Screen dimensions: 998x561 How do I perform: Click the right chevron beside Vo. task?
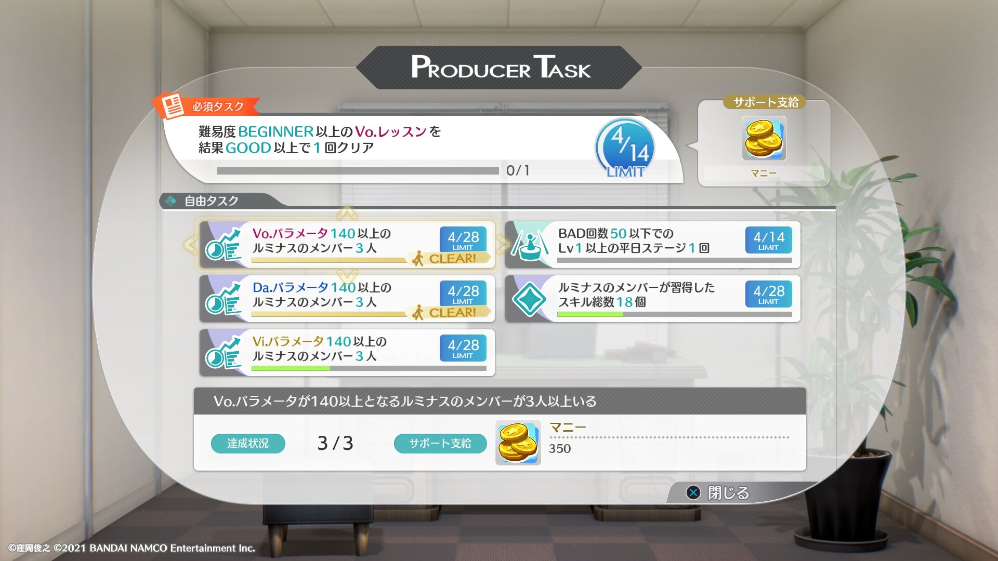[x=503, y=244]
